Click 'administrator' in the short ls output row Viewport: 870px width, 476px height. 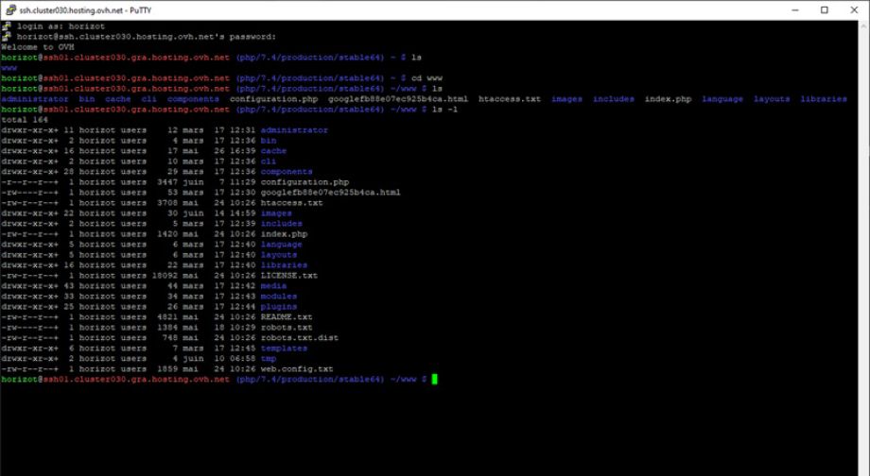click(x=34, y=99)
